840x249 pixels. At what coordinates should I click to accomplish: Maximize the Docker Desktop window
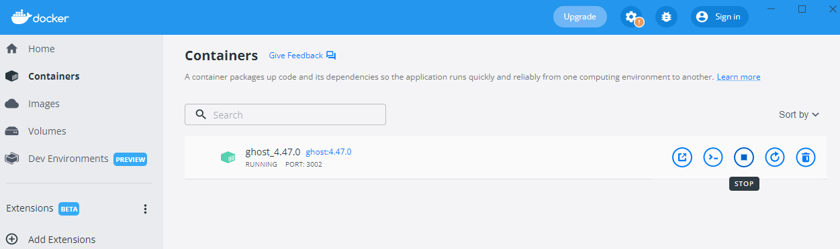802,9
